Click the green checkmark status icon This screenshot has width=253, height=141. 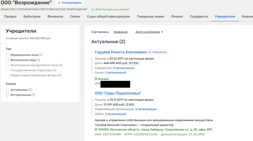pyautogui.click(x=93, y=9)
